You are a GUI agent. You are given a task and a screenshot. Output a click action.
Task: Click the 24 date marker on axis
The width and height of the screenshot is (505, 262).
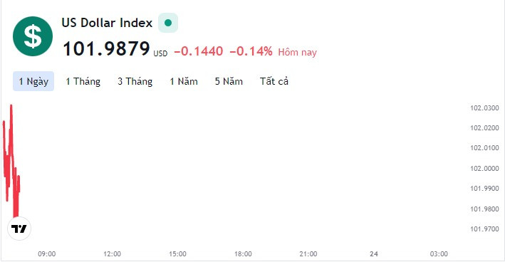click(x=374, y=254)
